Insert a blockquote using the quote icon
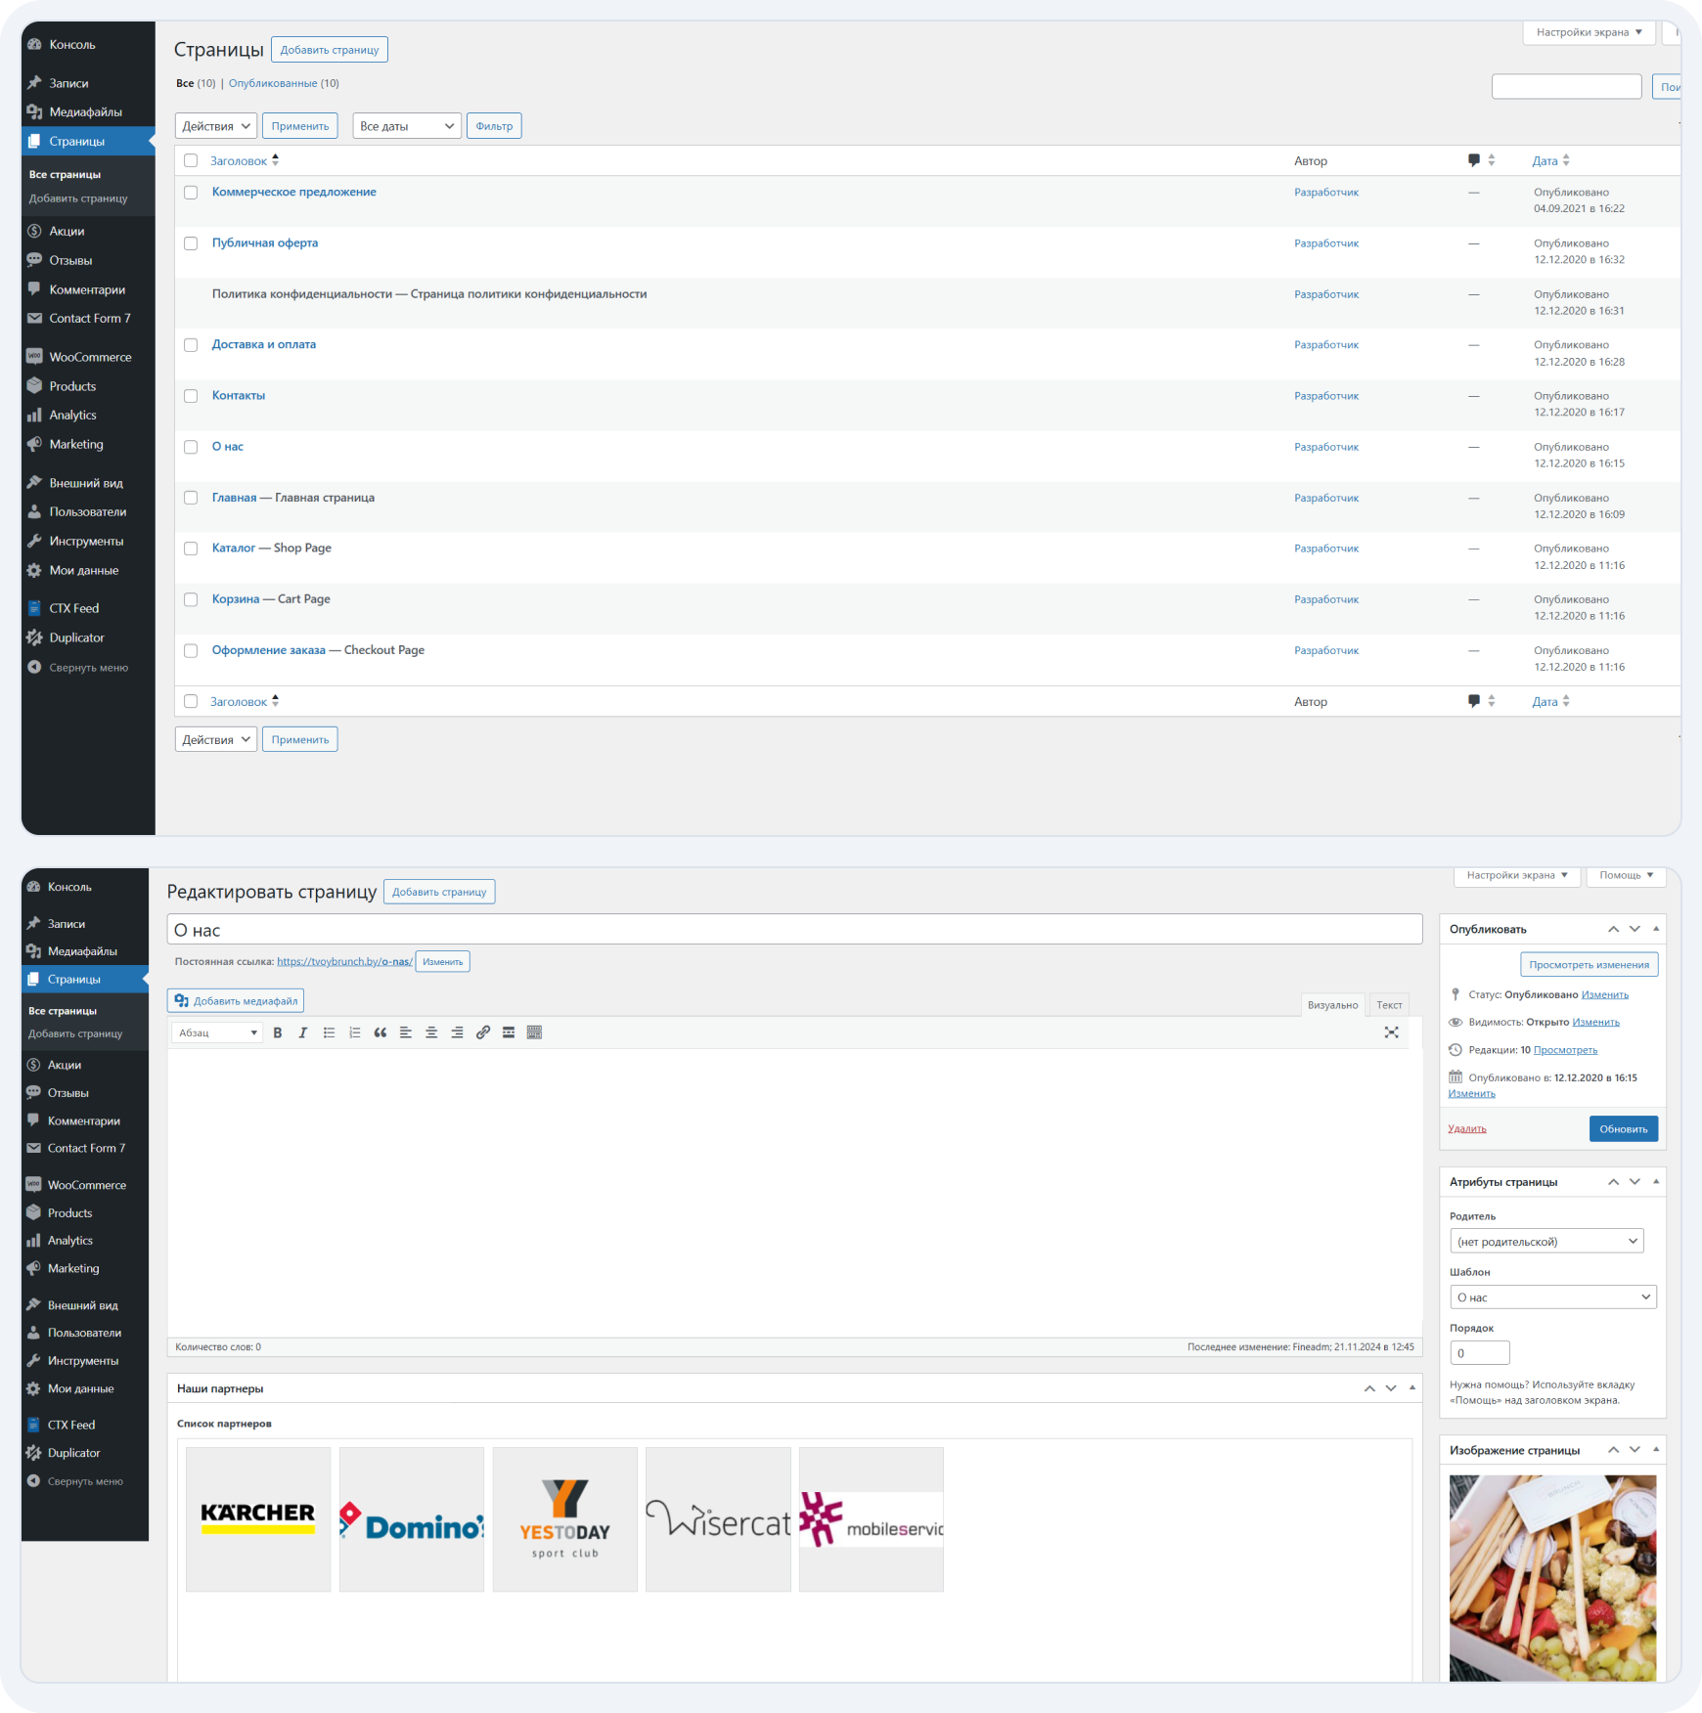Viewport: 1702px width, 1713px height. [x=381, y=1032]
